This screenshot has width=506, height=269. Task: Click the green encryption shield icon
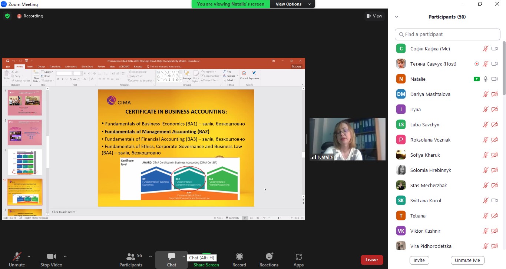(7, 16)
